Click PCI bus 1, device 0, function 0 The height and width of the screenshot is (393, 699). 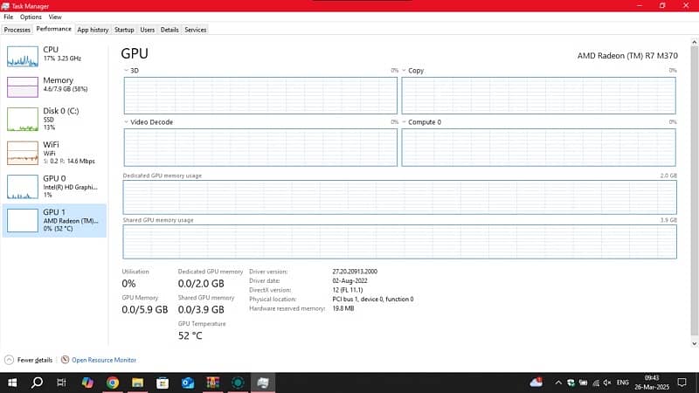click(x=373, y=299)
